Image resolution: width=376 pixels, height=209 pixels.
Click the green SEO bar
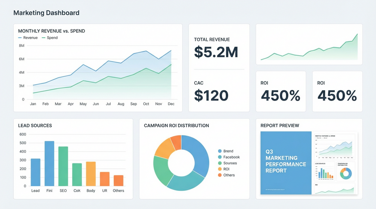click(x=63, y=166)
